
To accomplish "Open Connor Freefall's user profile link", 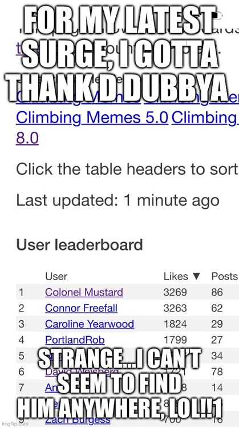I will (82, 308).
